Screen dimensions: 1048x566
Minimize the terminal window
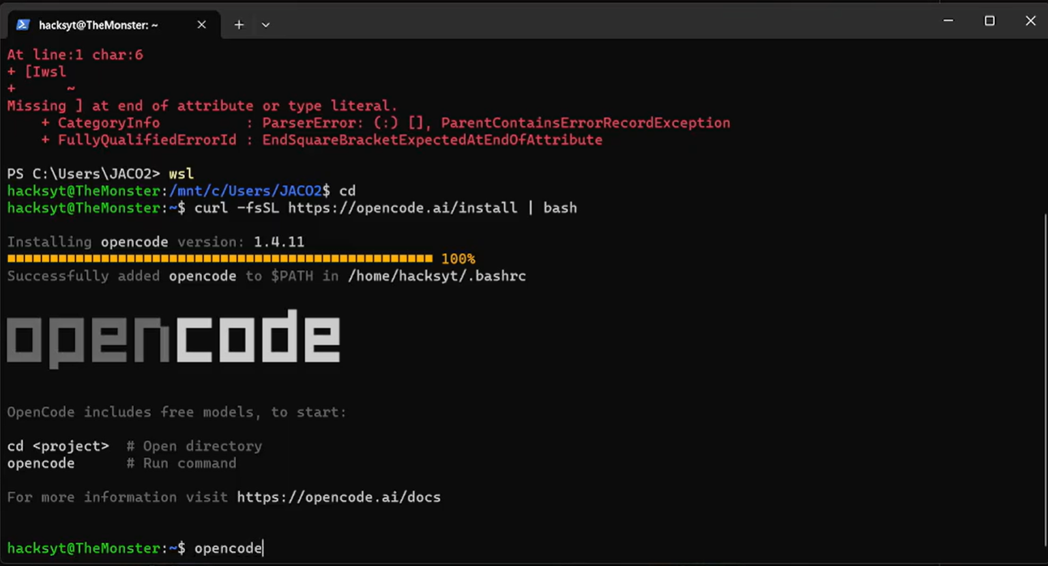pos(948,20)
